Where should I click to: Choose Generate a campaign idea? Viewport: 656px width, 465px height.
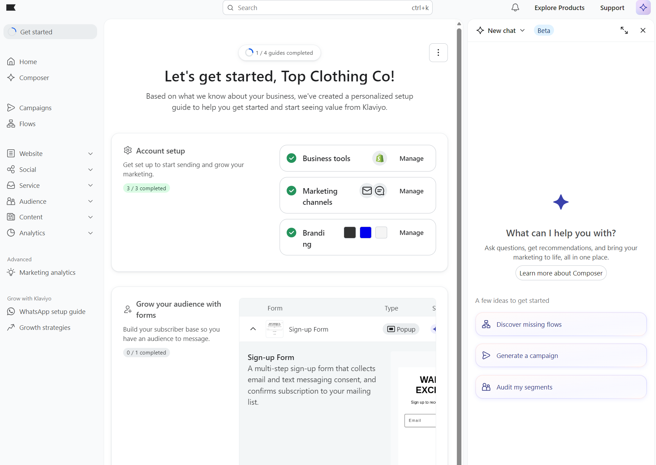(x=561, y=356)
